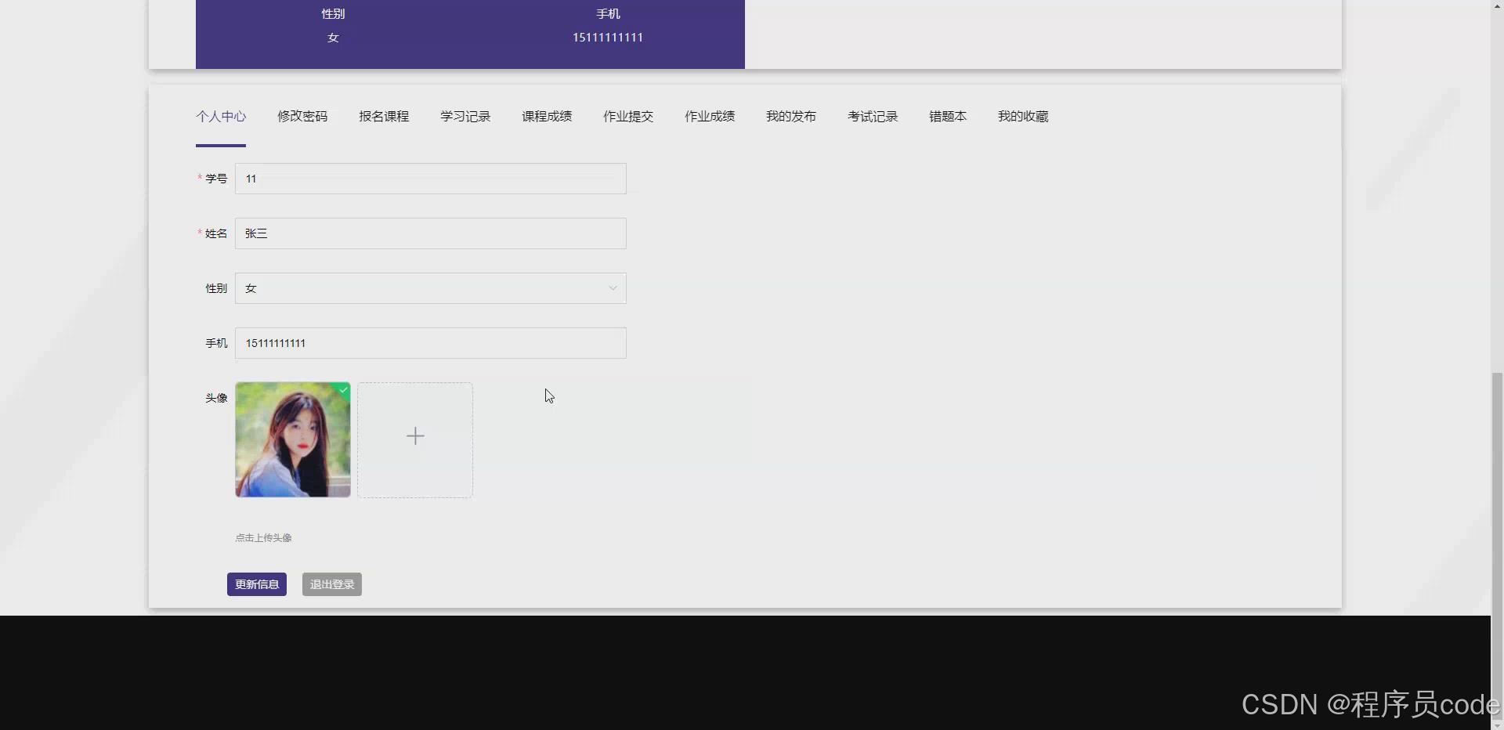Screen dimensions: 1504x730
Task: Click the plus icon to upload new avatar
Action: coord(414,436)
